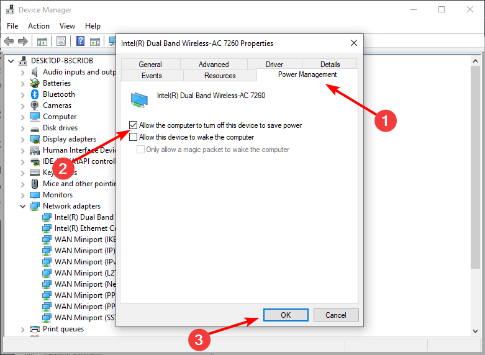Viewport: 485px width, 355px height.
Task: Open the View menu
Action: click(67, 26)
